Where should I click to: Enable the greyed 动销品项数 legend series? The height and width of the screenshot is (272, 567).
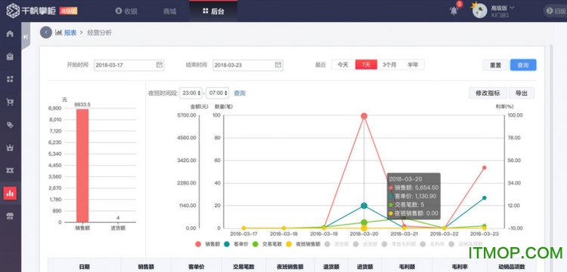pos(466,244)
